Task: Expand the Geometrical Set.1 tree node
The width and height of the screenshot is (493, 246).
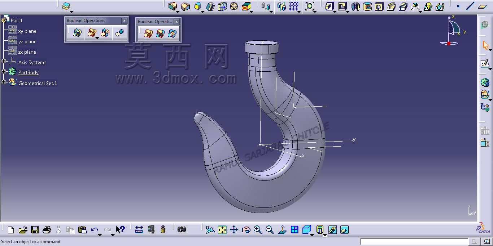Action: 4,82
